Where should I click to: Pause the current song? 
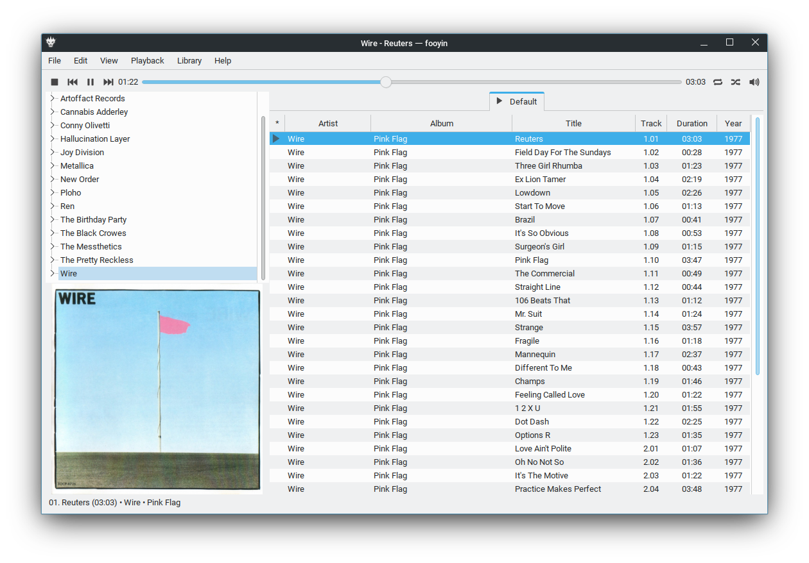91,82
